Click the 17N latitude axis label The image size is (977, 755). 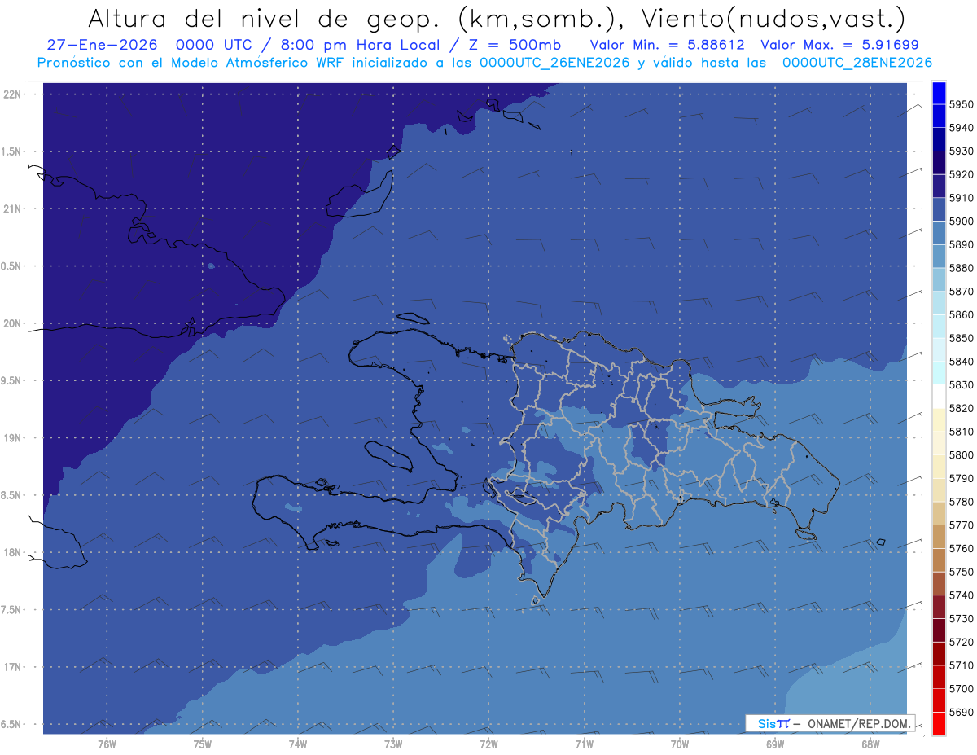click(14, 667)
